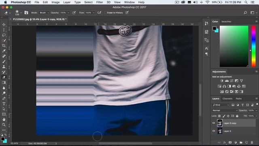Open the Filter menu
259x146 pixels.
tap(100, 2)
